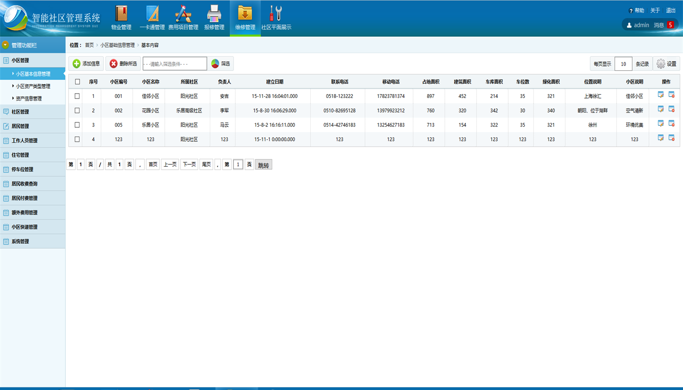Image resolution: width=683 pixels, height=390 pixels.
Task: Open the 费用项目管理 module icon
Action: (183, 13)
